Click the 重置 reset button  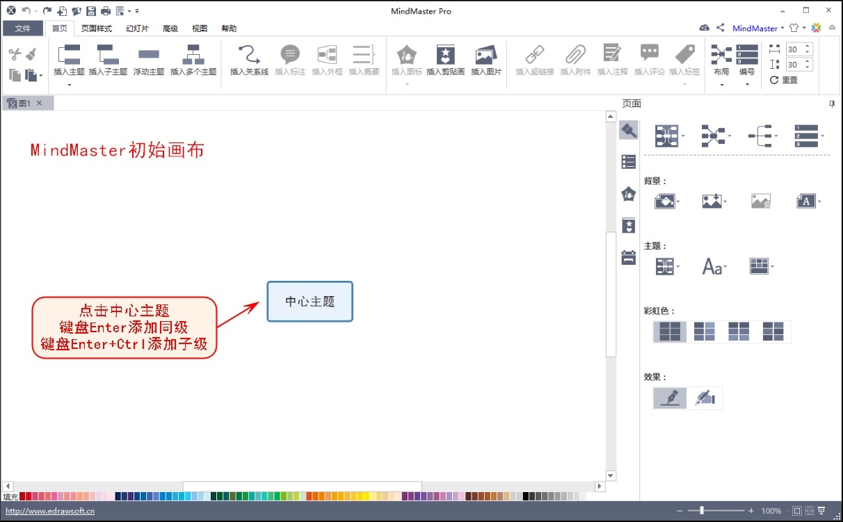pos(784,80)
